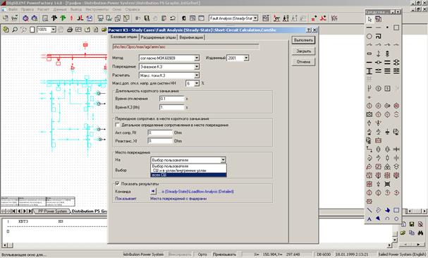Click the floppy save icon in lower right
The image size is (428, 258).
(412, 224)
